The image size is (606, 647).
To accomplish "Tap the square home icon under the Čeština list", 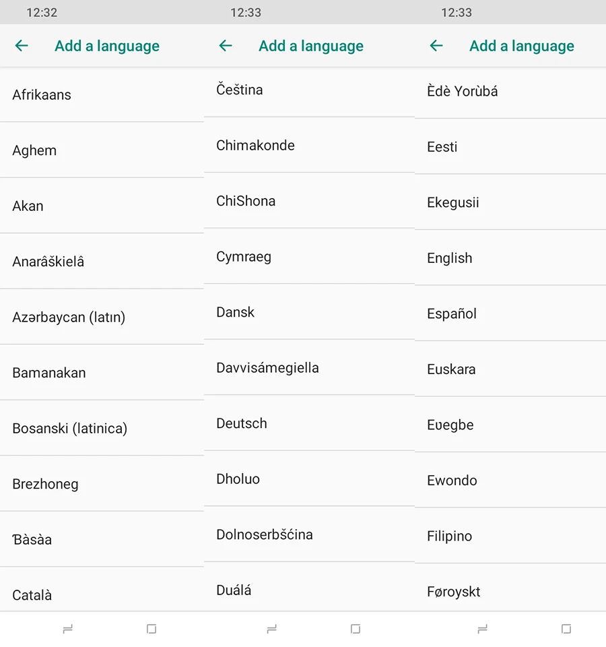I will [356, 629].
